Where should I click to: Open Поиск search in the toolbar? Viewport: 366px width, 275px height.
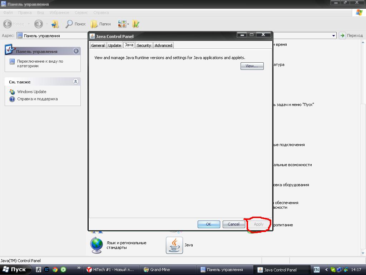pyautogui.click(x=75, y=24)
